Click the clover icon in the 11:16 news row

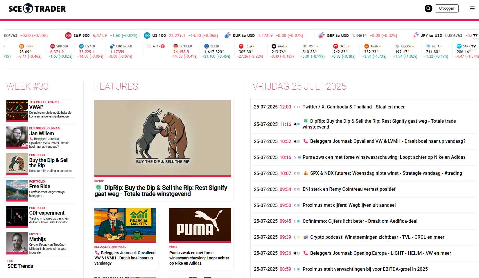click(x=306, y=121)
